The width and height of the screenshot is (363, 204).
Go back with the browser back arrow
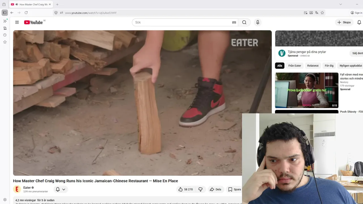pyautogui.click(x=12, y=13)
